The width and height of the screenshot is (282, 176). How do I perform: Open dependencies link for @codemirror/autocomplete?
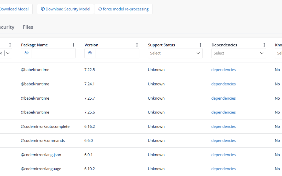223,126
